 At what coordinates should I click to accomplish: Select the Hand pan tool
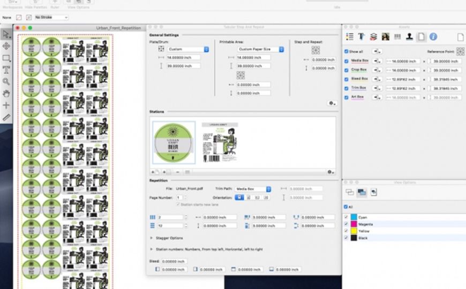[6, 94]
